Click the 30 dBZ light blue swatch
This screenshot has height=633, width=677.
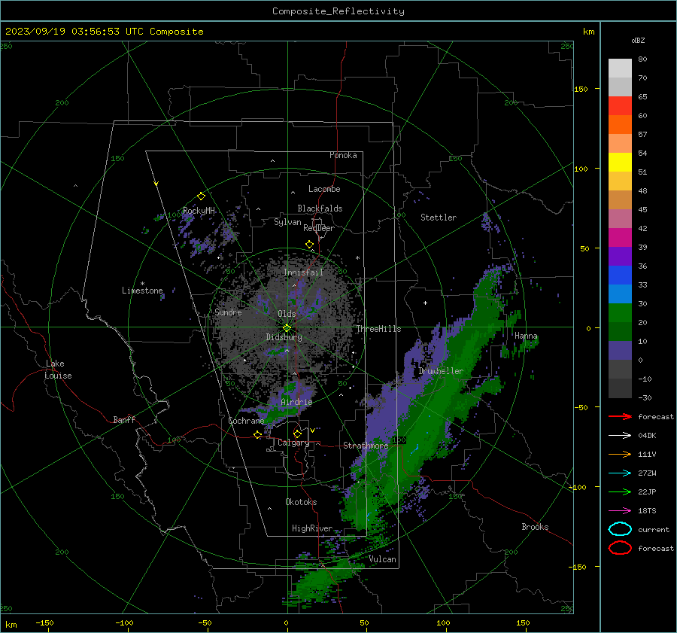(x=620, y=294)
